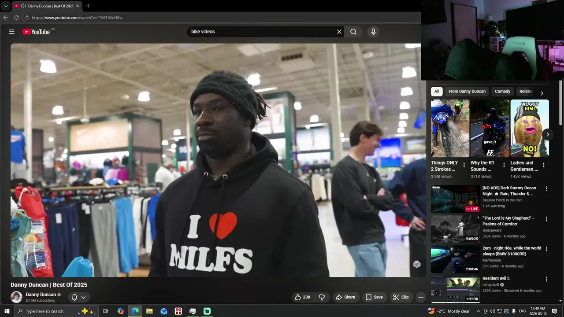This screenshot has height=317, width=564.
Task: Open Outlook mail from the taskbar
Action: 164,311
